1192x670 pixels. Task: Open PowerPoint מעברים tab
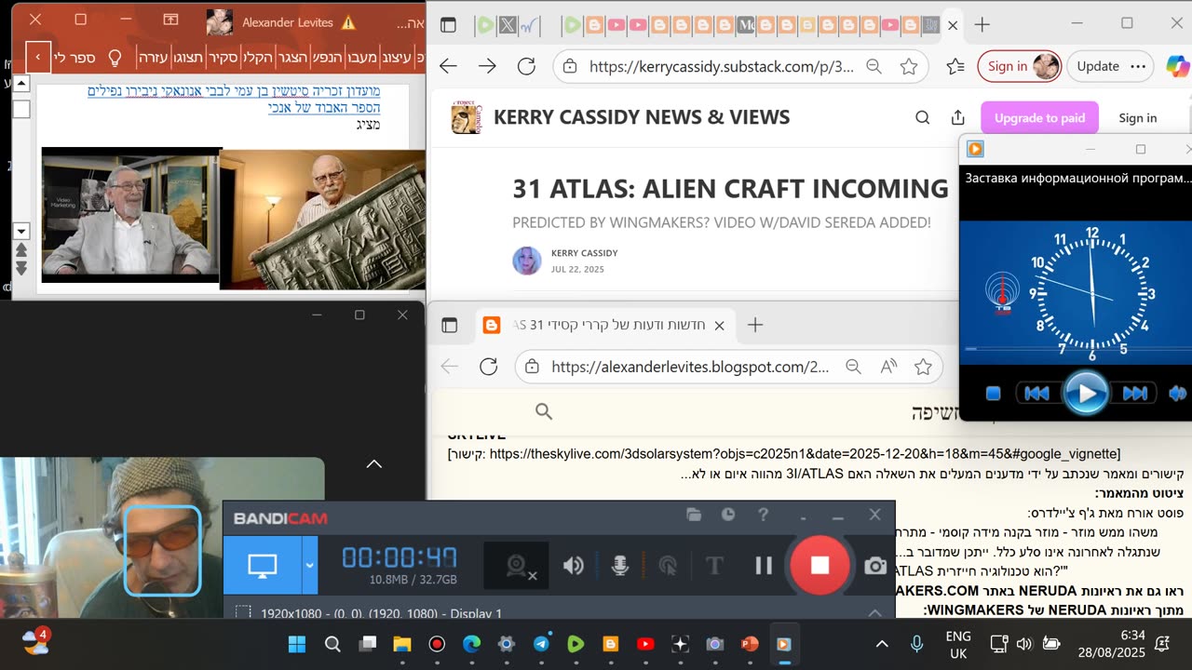362,58
